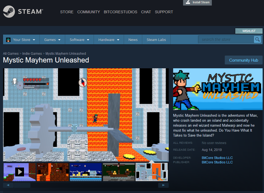Click the magnifying glass search icon
This screenshot has height=193, width=264.
257,39
